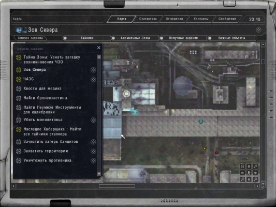The height and width of the screenshot is (207, 276).
Task: Click the player position marker on map
Action: click(135, 112)
